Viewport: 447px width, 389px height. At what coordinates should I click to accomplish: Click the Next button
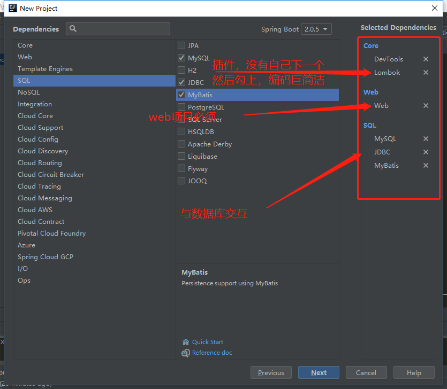319,372
